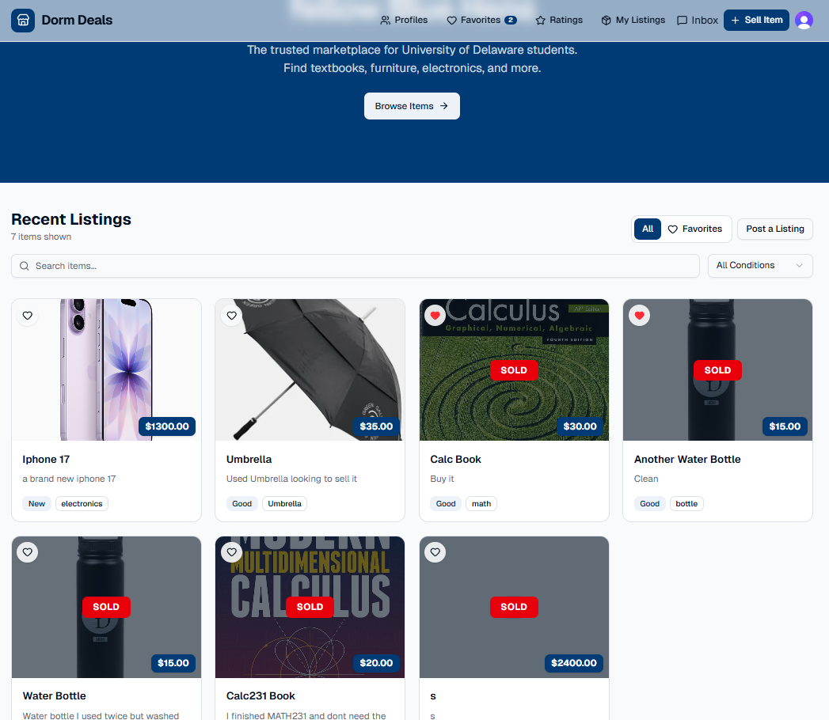
Task: Favorite the Water Bottle listing heart
Action: (x=28, y=552)
